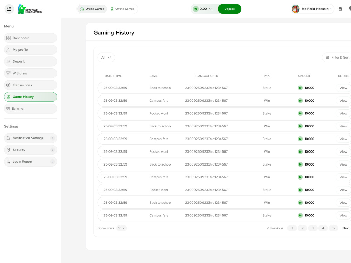Open the Earning menu item

[31, 109]
